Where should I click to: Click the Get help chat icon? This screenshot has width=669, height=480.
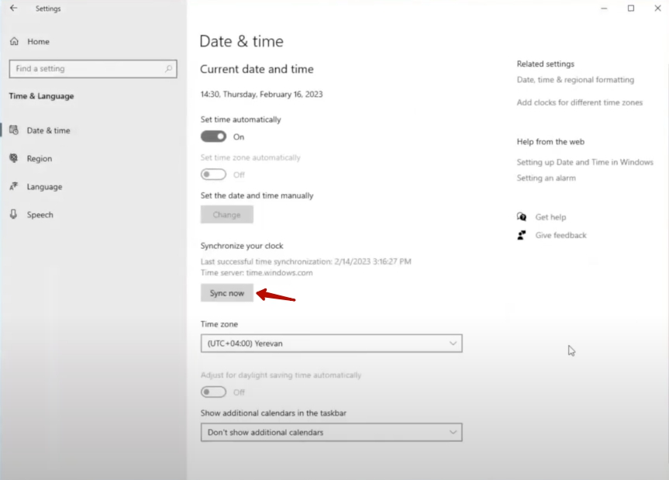click(522, 217)
